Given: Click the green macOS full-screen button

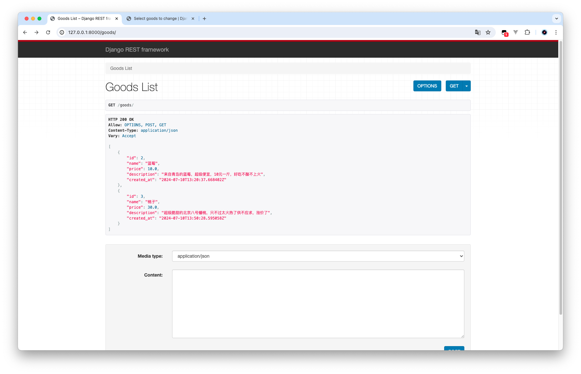Looking at the screenshot, I should pos(39,19).
